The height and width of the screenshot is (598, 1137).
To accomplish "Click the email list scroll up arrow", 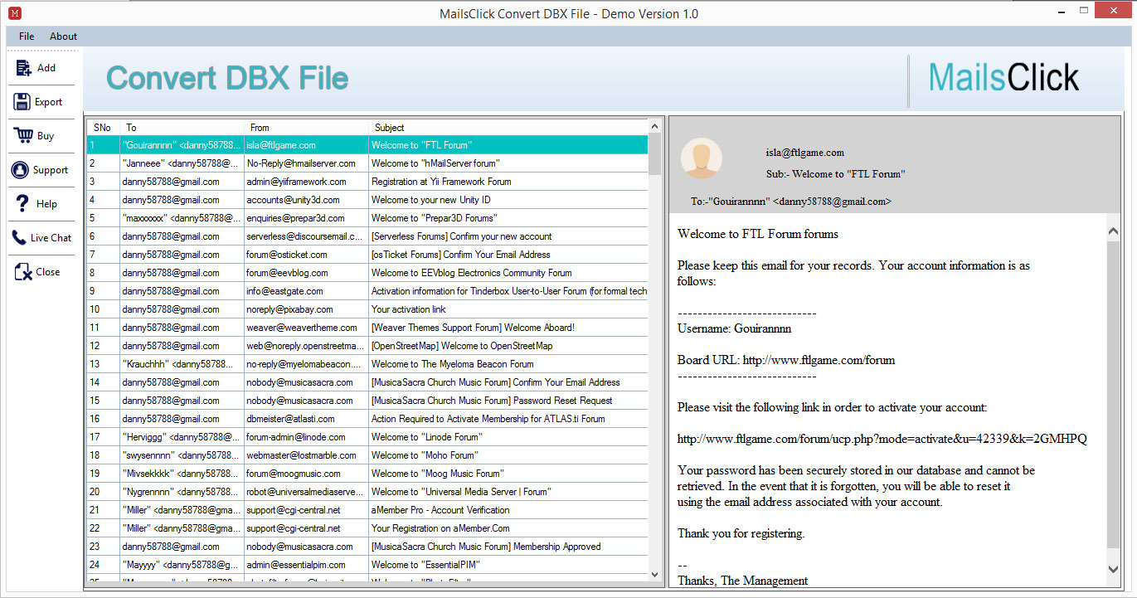I will (655, 126).
